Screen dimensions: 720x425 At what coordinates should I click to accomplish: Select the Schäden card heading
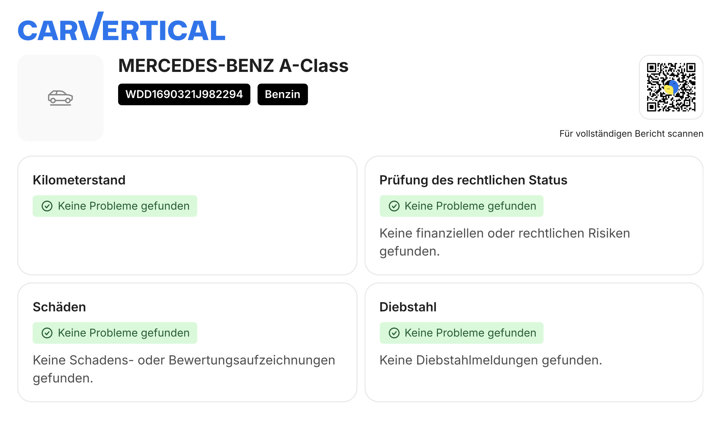point(59,307)
